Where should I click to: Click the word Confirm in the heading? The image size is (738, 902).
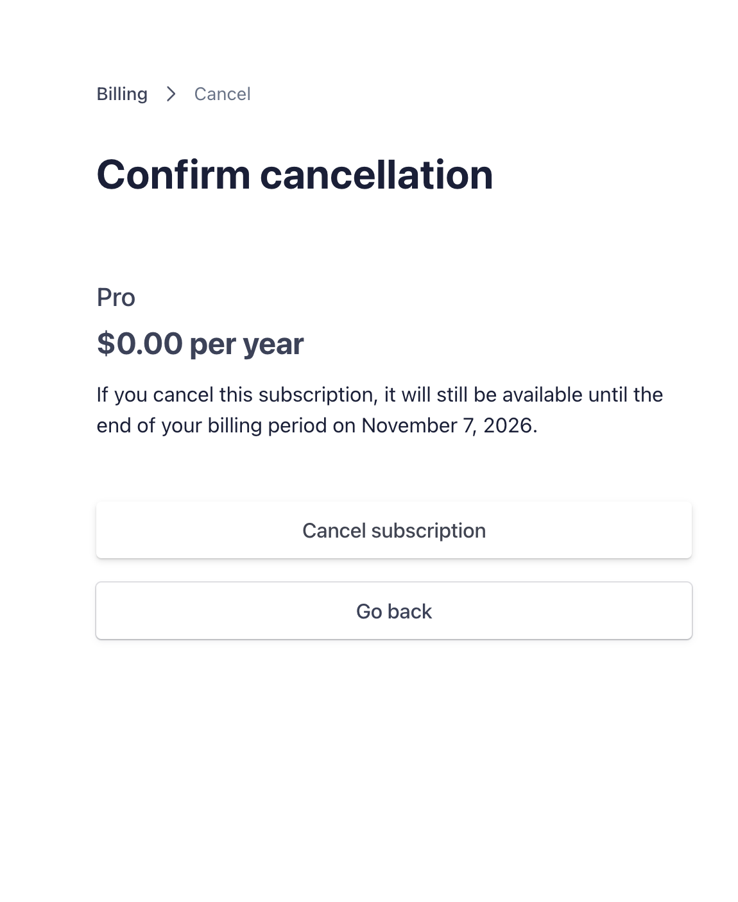pyautogui.click(x=173, y=174)
